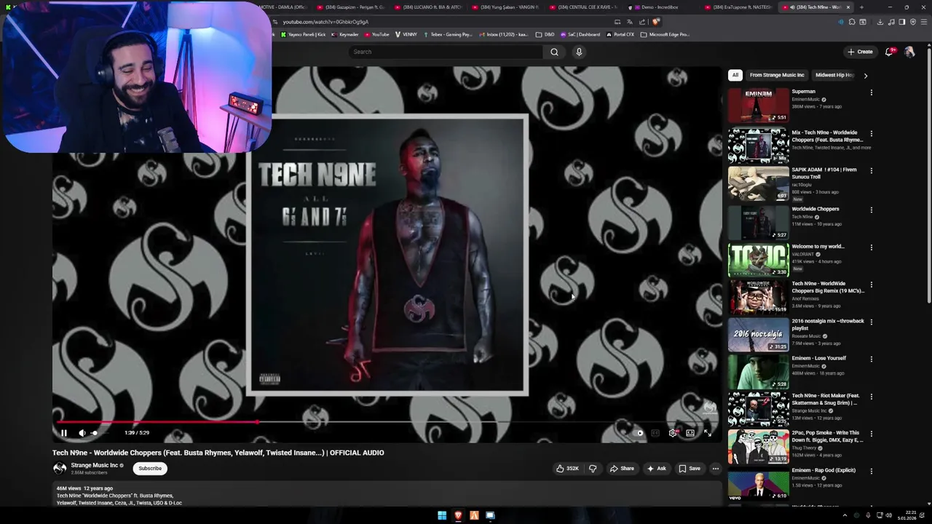This screenshot has width=932, height=524.
Task: Open Keymailer bookmark
Action: coord(345,34)
